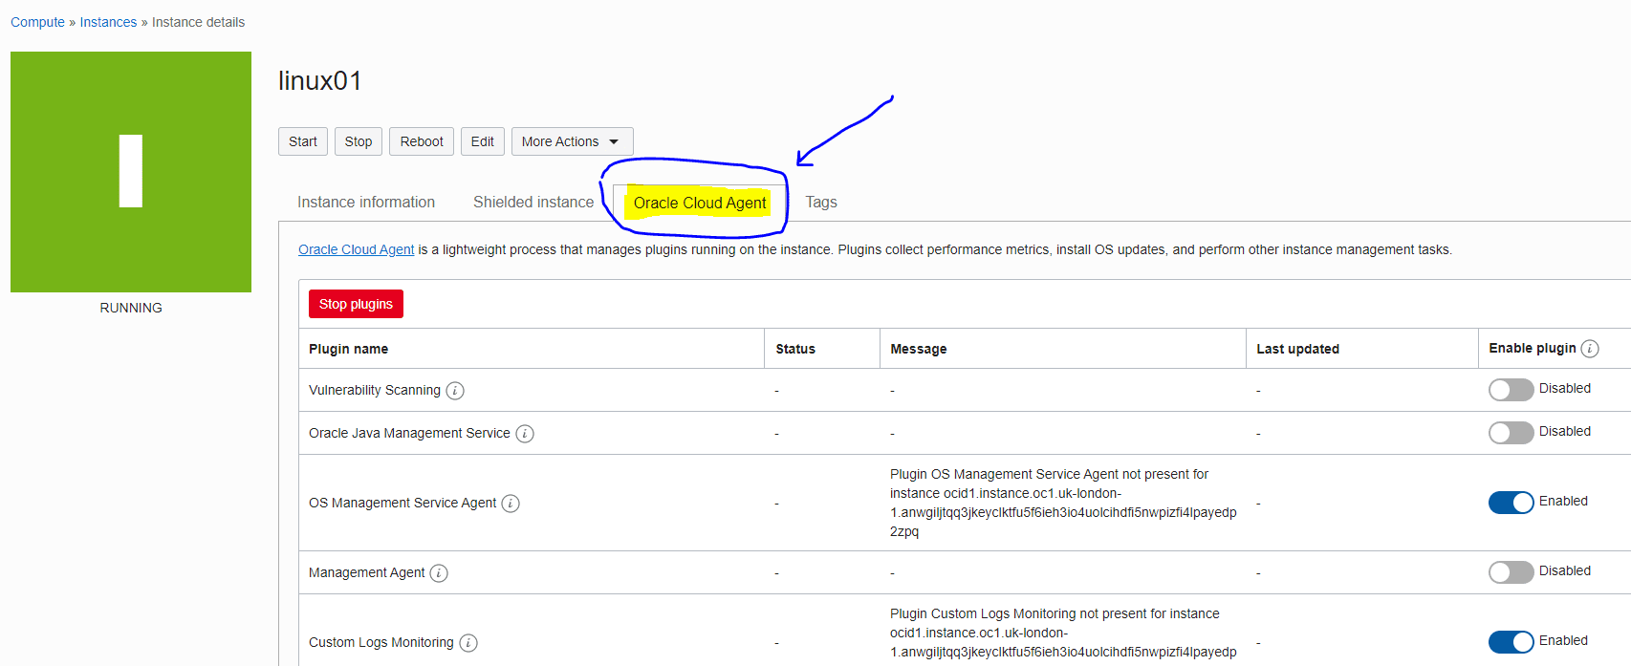Image resolution: width=1631 pixels, height=666 pixels.
Task: Enable the Vulnerability Scanning plugin toggle
Action: [1511, 389]
